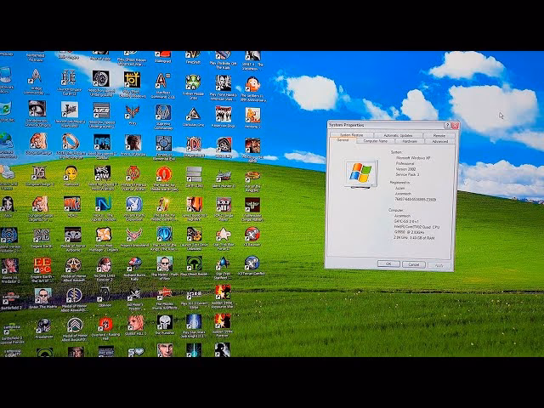544x408 pixels.
Task: Confirm System Properties with OK
Action: click(x=388, y=264)
